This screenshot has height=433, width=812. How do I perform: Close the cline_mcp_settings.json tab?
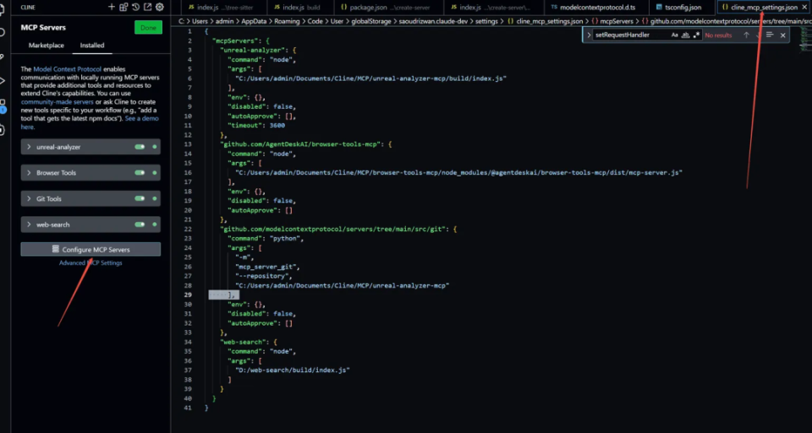pyautogui.click(x=804, y=8)
